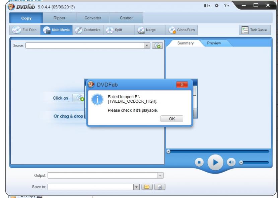Play the preview video
This screenshot has height=198, width=278.
pyautogui.click(x=215, y=162)
